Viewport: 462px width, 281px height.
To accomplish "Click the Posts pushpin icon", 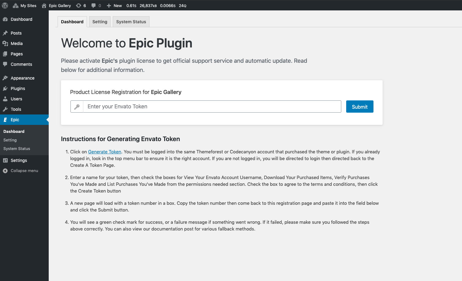I will tap(5, 33).
